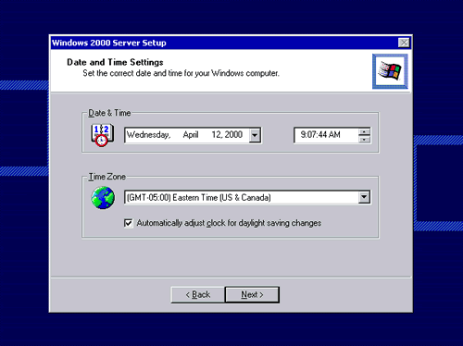The width and height of the screenshot is (463, 346).
Task: Open the date picker dropdown arrow
Action: tap(255, 135)
